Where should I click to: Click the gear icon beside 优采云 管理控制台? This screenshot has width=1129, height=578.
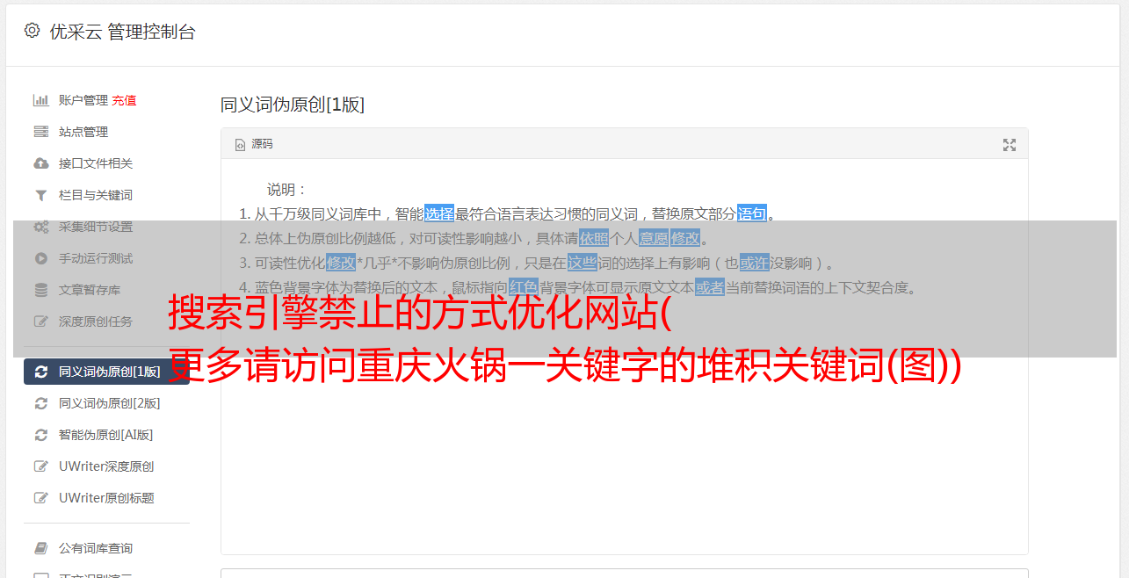(32, 31)
